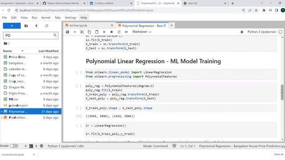Share this page via address bar icon
This screenshot has height=160, width=285.
pos(250,10)
